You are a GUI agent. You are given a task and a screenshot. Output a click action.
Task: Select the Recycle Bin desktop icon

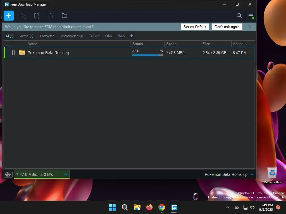click(x=272, y=175)
